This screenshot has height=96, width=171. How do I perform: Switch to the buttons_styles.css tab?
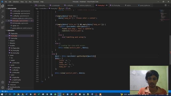(85, 5)
